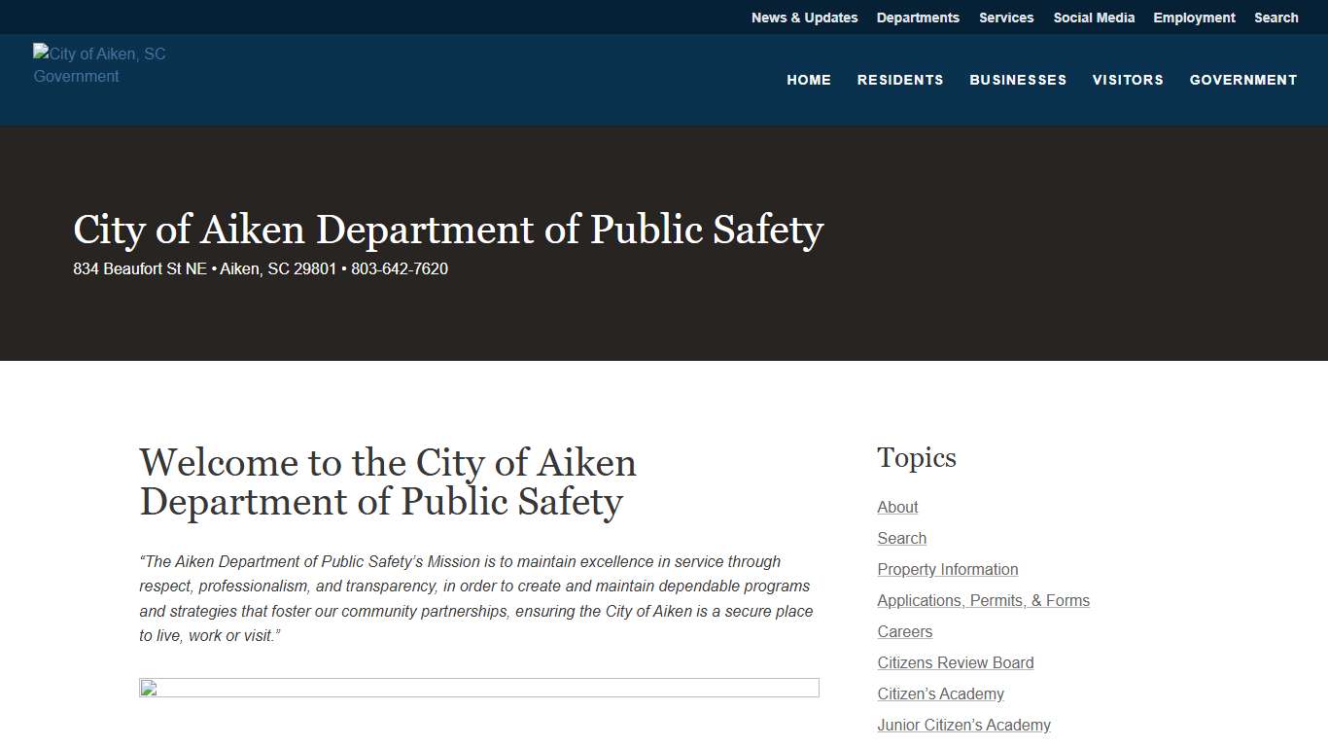Navigate to HOME in the main navigation
The height and width of the screenshot is (747, 1328).
pyautogui.click(x=809, y=80)
